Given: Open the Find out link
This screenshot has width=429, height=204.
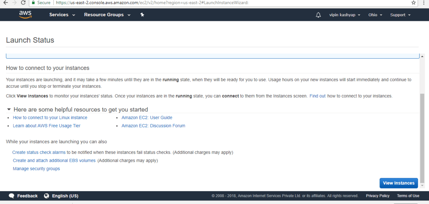Looking at the screenshot, I should 317,96.
